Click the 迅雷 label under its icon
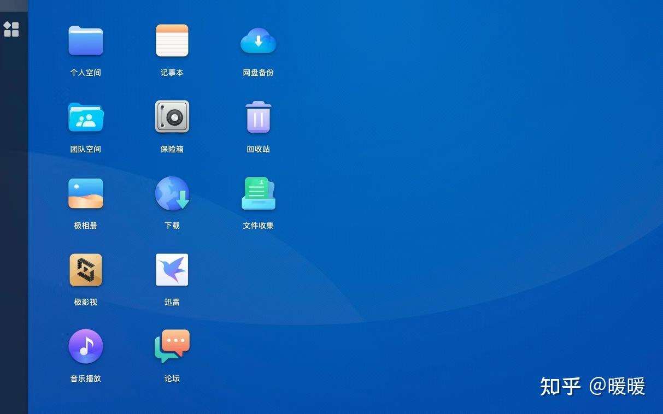 pos(172,301)
